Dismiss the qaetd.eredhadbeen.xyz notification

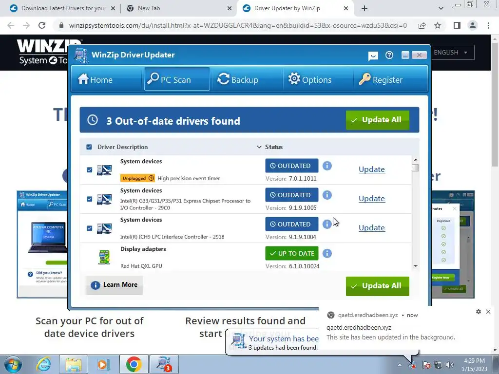point(488,312)
